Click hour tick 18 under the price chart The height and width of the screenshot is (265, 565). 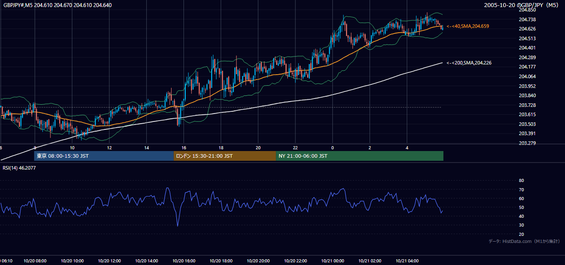(221, 148)
